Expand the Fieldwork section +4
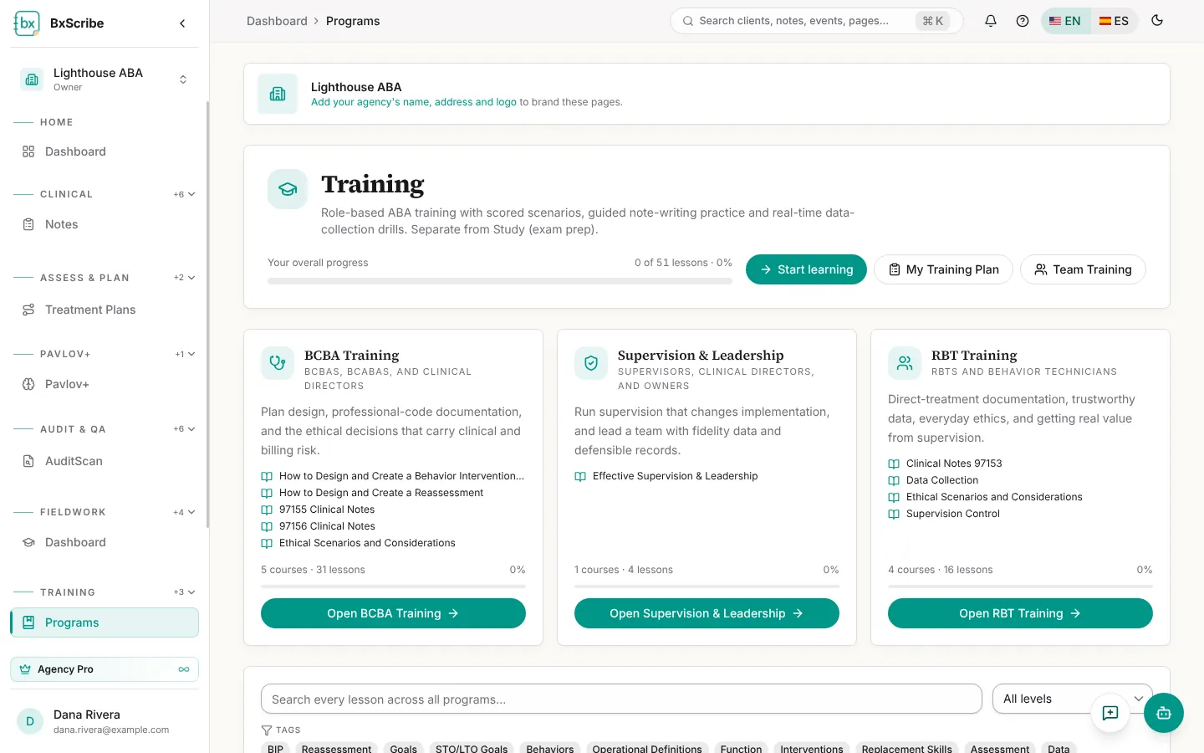The width and height of the screenshot is (1204, 753). pyautogui.click(x=185, y=512)
